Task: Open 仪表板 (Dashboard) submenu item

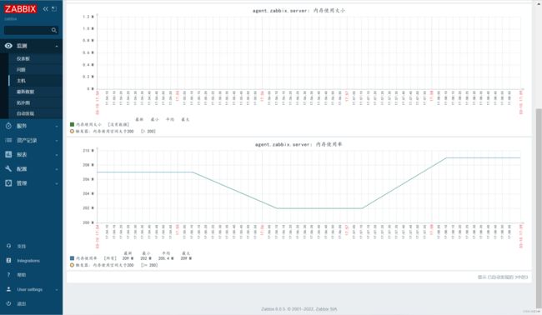Action: point(23,58)
